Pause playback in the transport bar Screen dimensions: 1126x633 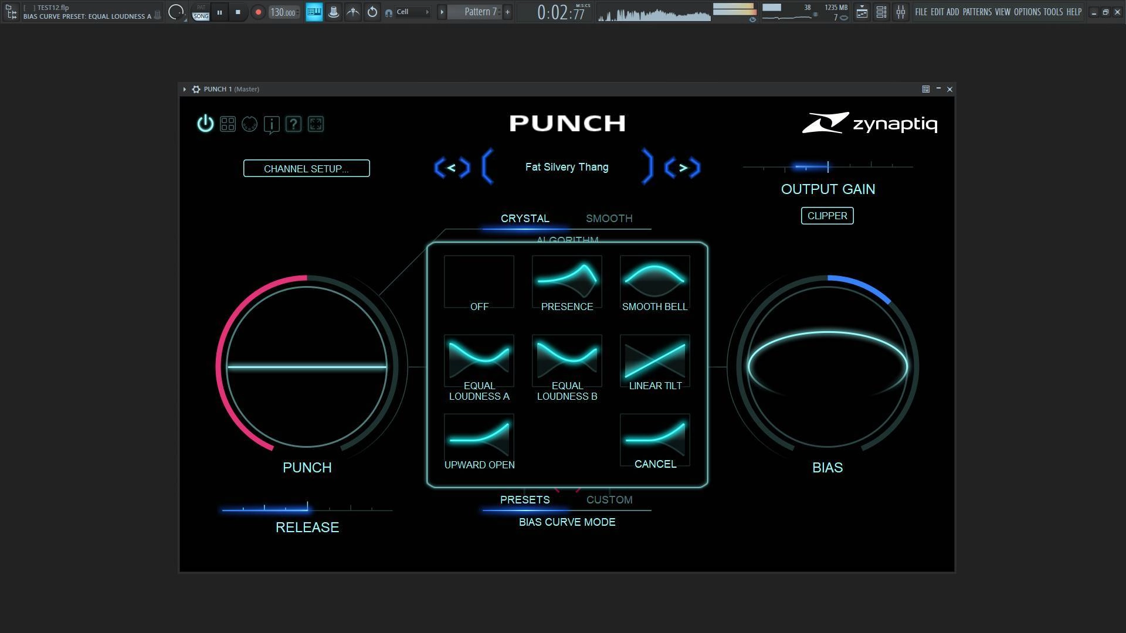(219, 12)
